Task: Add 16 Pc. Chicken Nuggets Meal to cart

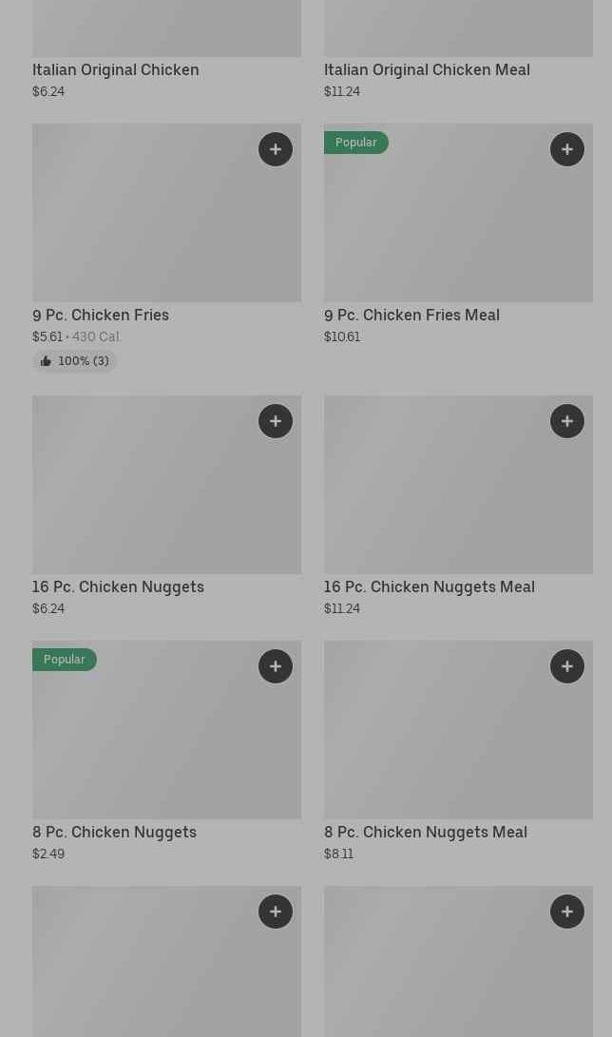Action: tap(567, 421)
